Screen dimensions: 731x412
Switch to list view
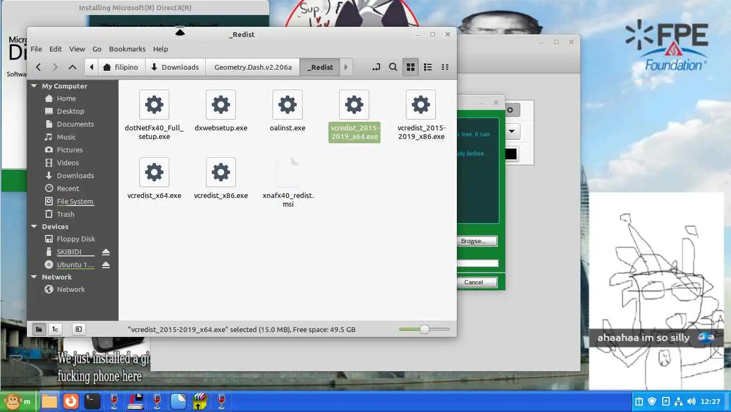tap(428, 67)
